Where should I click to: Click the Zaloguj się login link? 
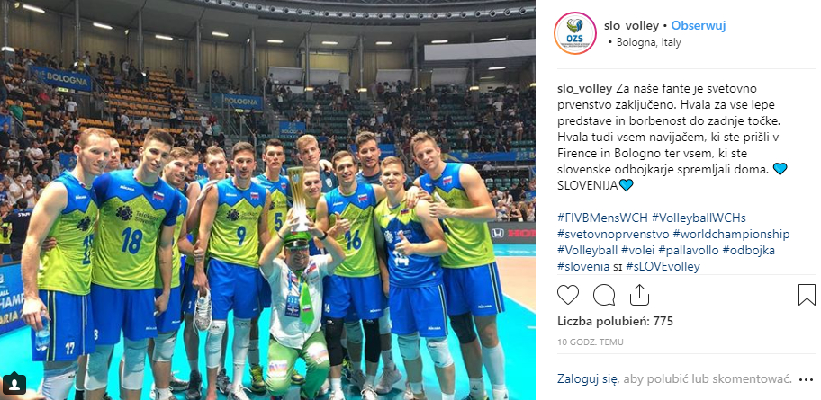pyautogui.click(x=587, y=378)
